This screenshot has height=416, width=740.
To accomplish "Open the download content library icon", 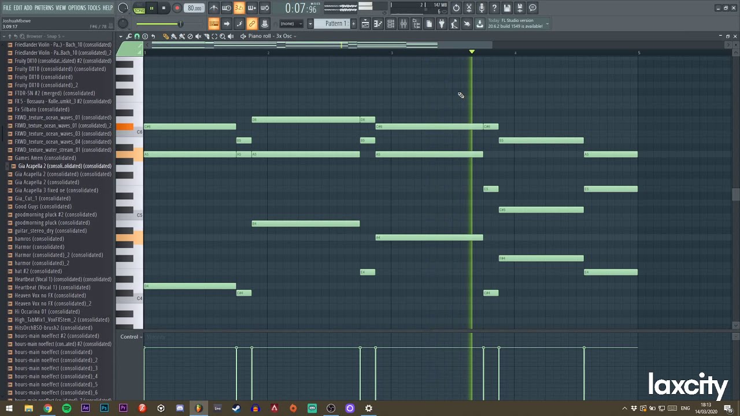I will [479, 24].
